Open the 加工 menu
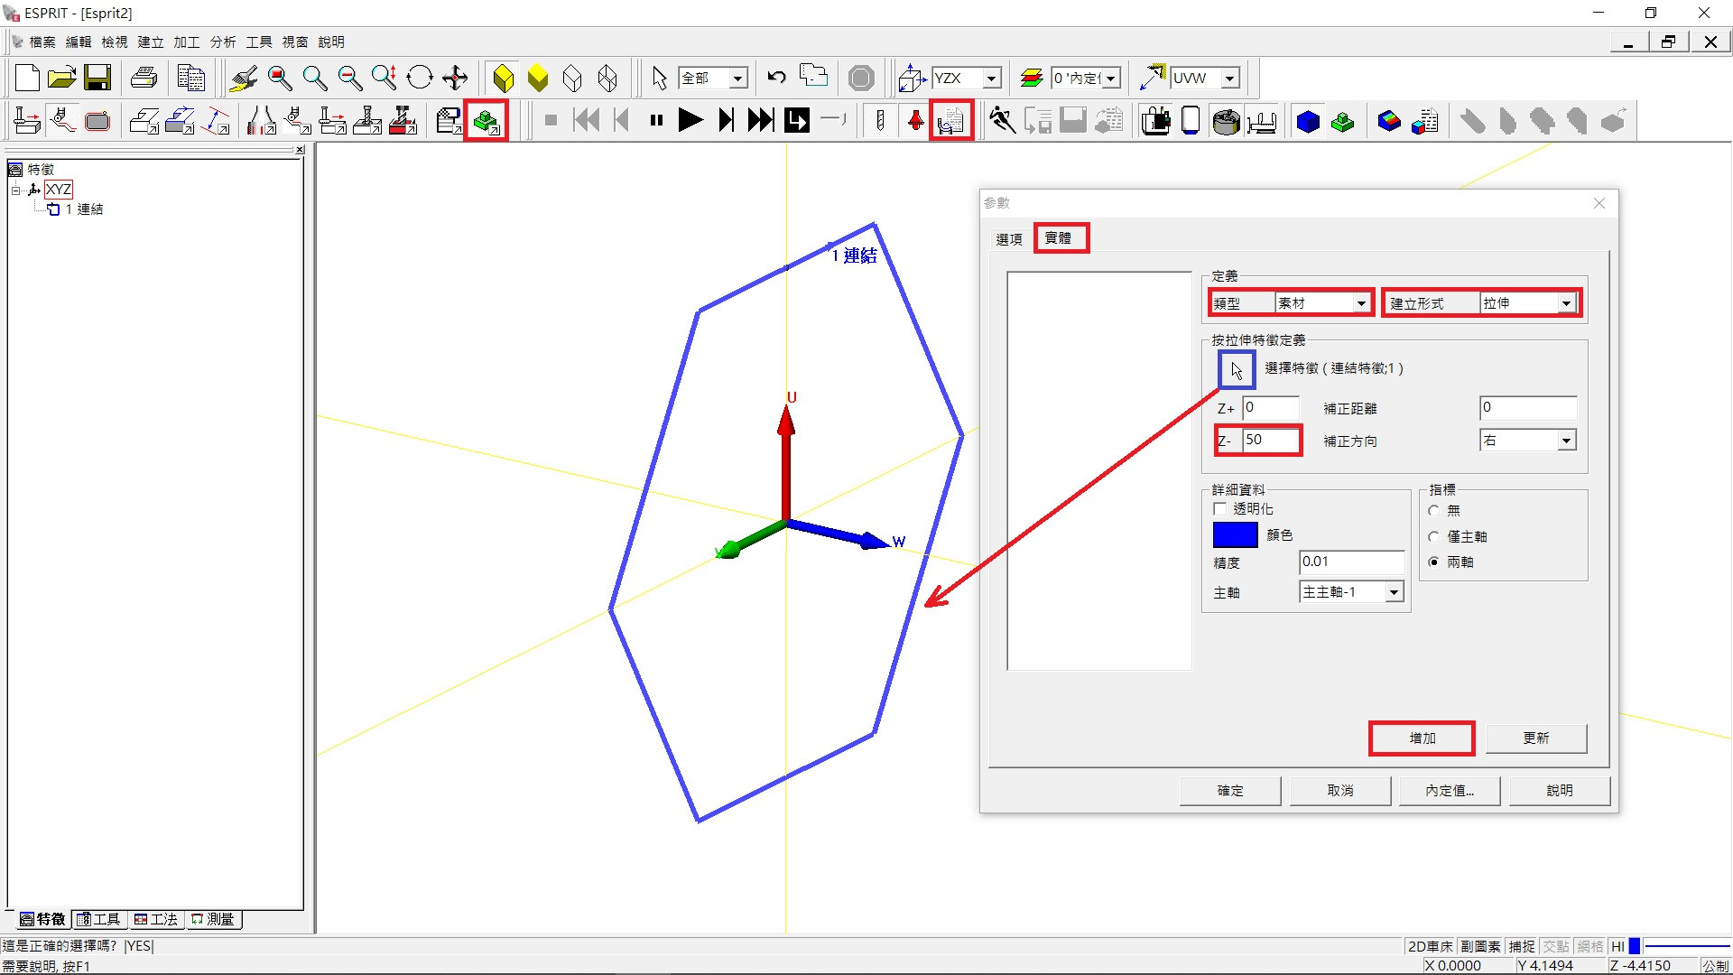The width and height of the screenshot is (1733, 975). (186, 42)
